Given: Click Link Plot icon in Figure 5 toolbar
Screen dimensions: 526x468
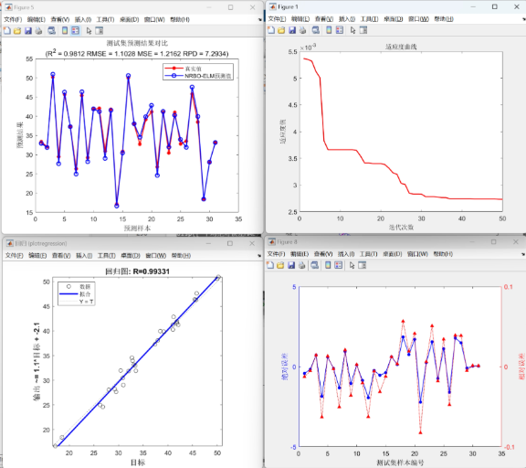Looking at the screenshot, I should [51, 31].
